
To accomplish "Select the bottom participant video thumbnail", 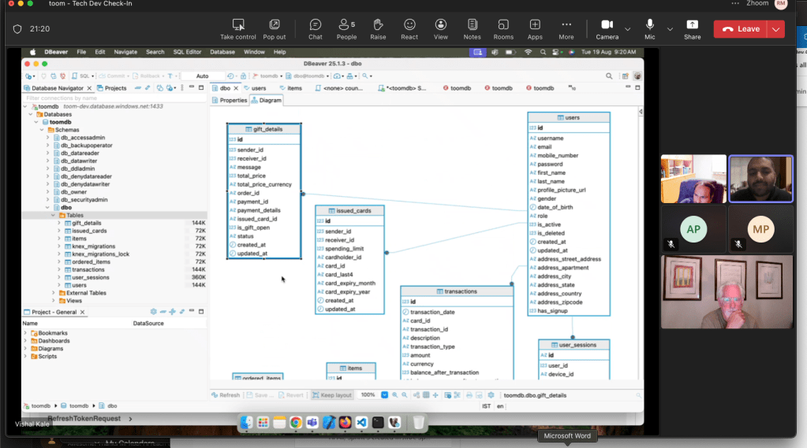I will pos(727,292).
